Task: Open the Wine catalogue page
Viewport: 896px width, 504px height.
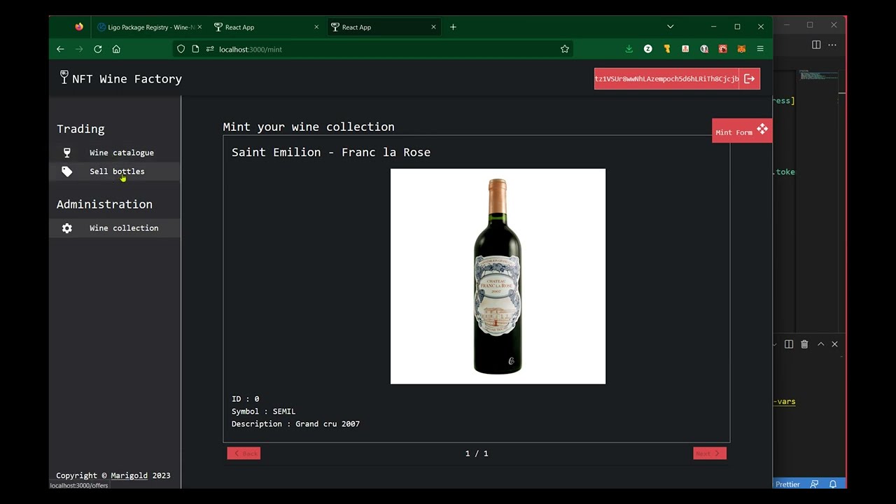Action: click(115, 153)
